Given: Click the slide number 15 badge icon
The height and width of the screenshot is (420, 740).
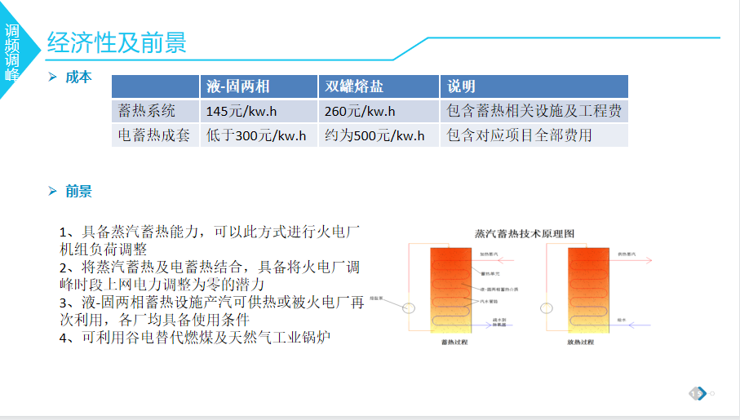Looking at the screenshot, I should click(697, 393).
